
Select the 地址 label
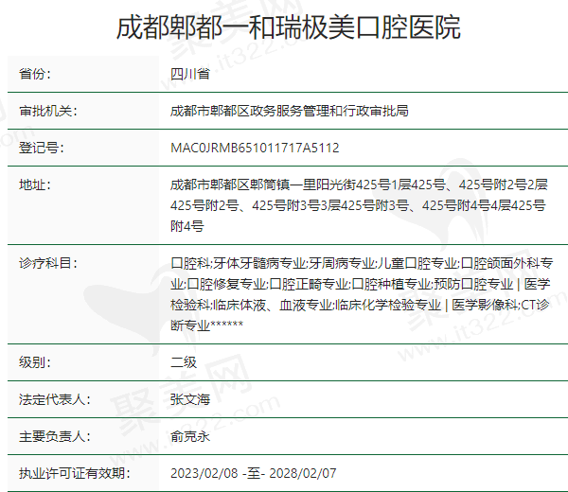(x=35, y=184)
